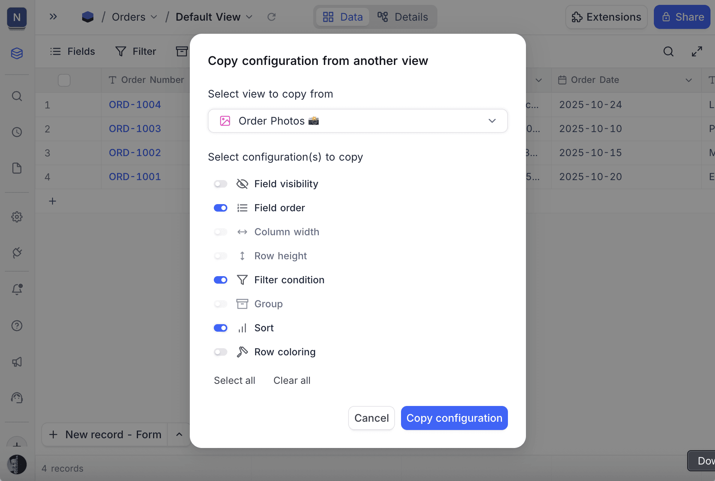The width and height of the screenshot is (715, 481).
Task: Click the settings gear in sidebar
Action: click(17, 217)
